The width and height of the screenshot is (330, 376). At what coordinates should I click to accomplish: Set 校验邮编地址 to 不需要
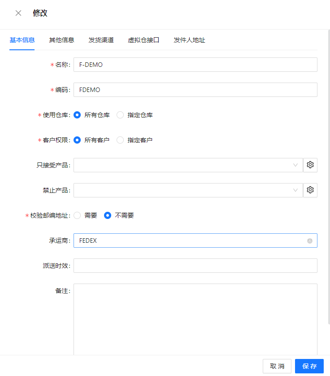[x=108, y=215]
